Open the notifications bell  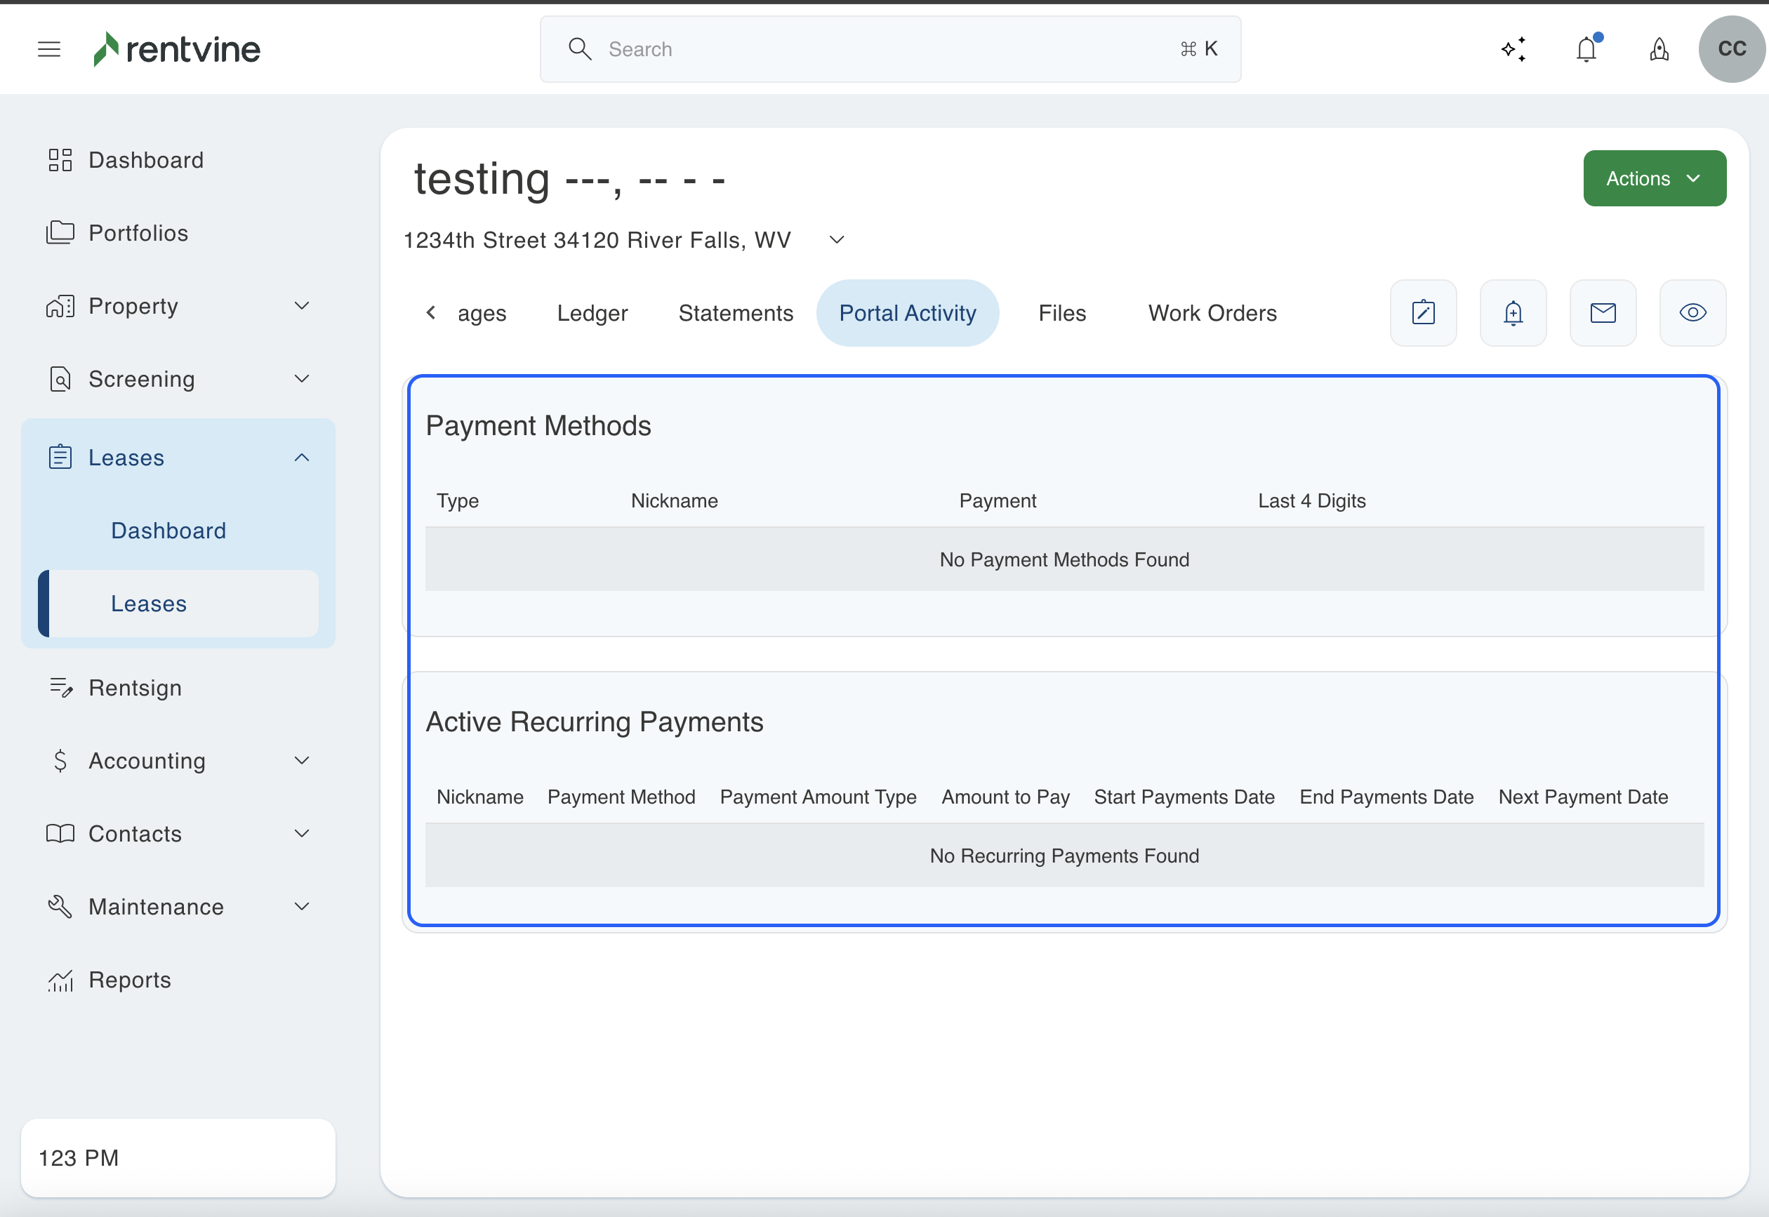pyautogui.click(x=1586, y=50)
